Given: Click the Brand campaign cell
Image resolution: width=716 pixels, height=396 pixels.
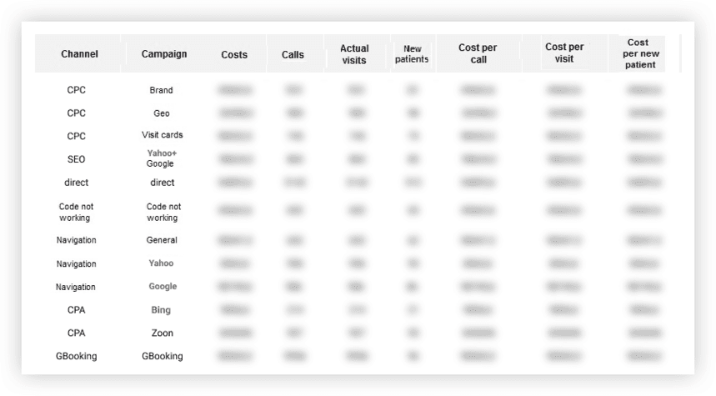Looking at the screenshot, I should (x=162, y=90).
